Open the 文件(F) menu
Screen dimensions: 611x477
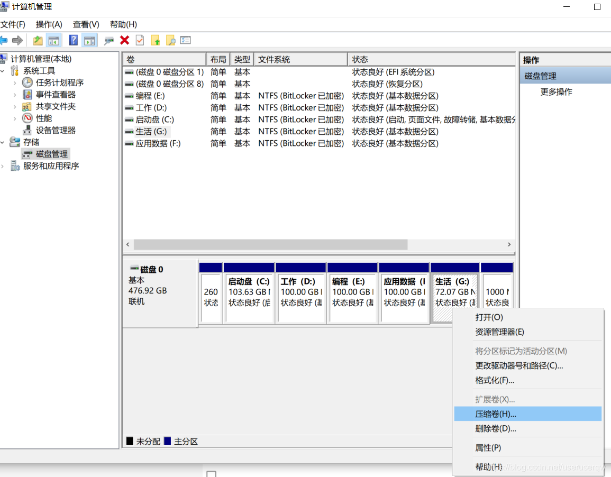(x=13, y=24)
